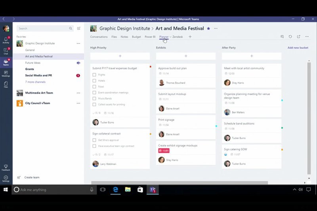Screen dimensions: 317x211
Task: Click Add new bucket
Action: pos(298,47)
